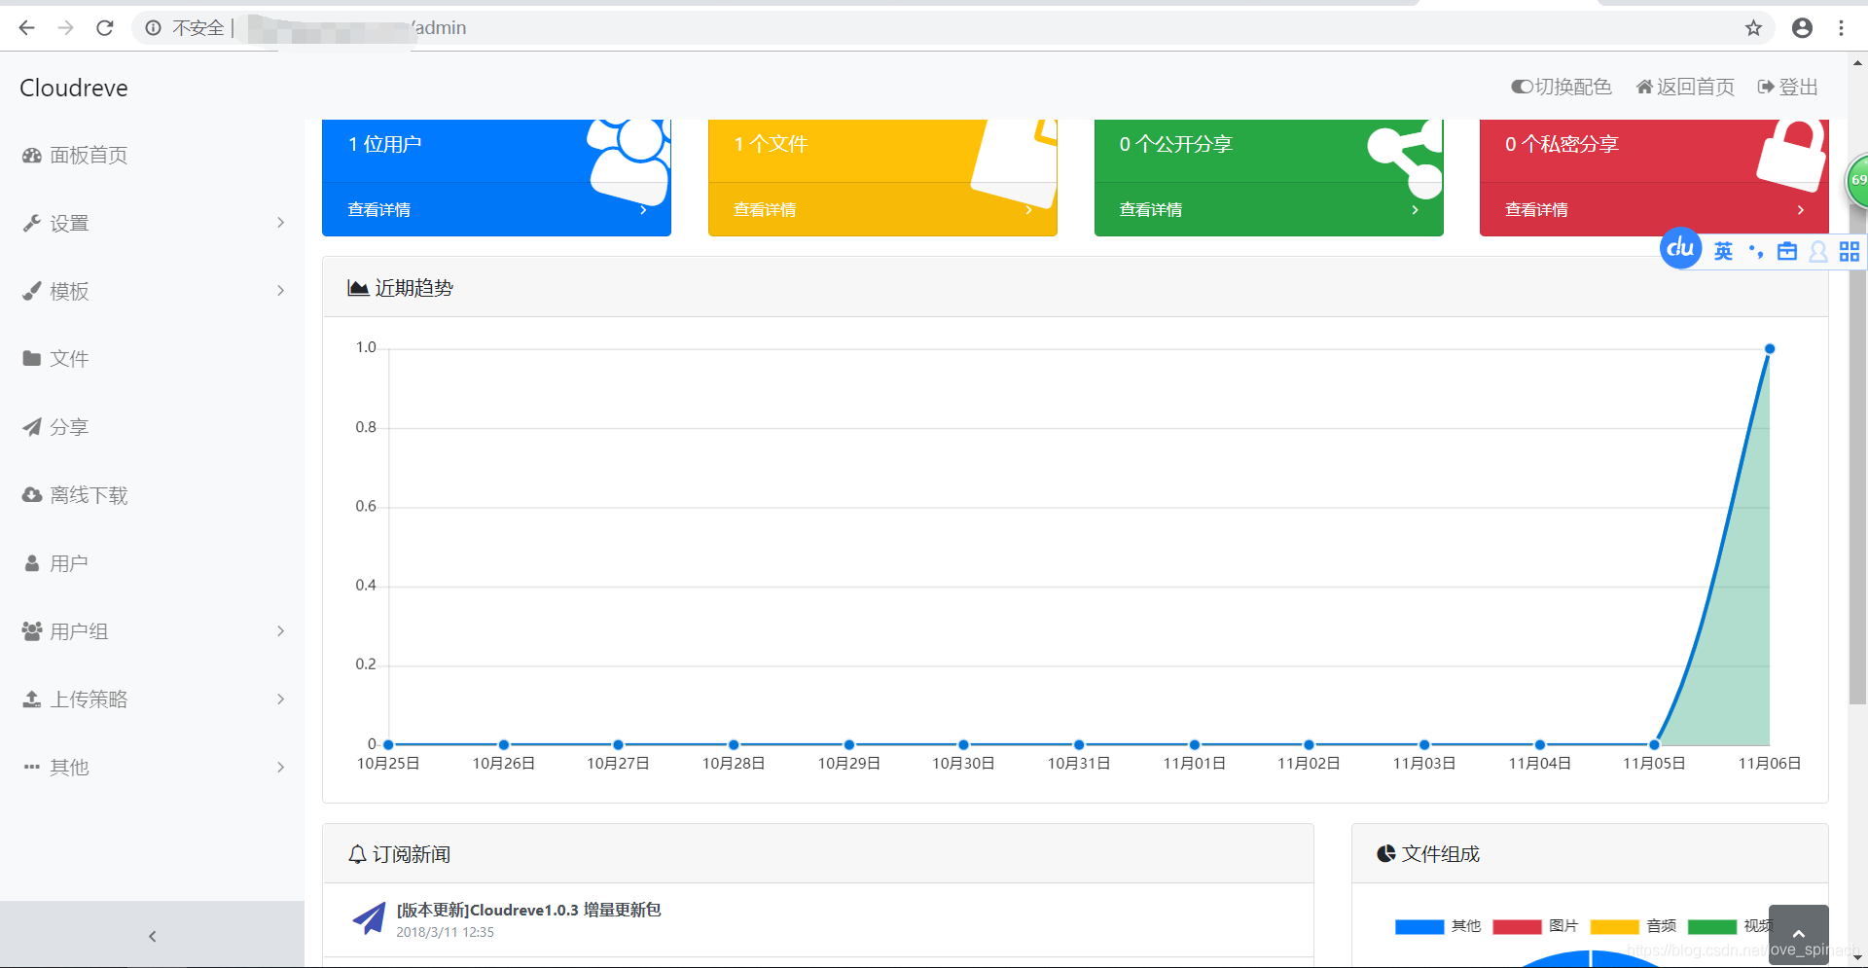
Task: Open the 设置 menu item
Action: coord(152,224)
